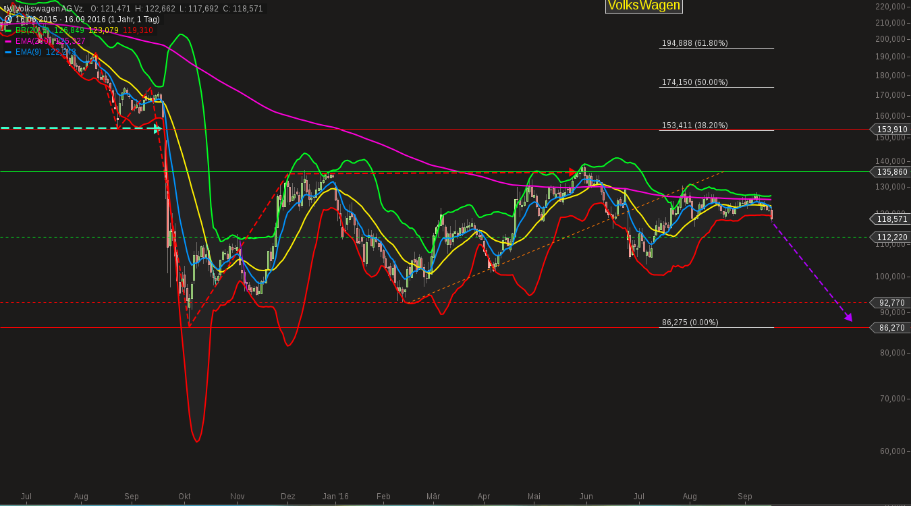Click the 86,270 price tag on the axis
The image size is (911, 506).
pos(891,328)
